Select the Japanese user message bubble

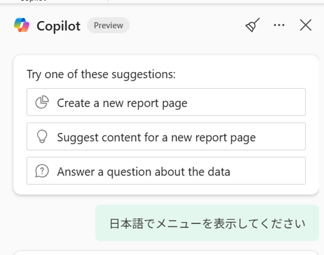coord(207,223)
